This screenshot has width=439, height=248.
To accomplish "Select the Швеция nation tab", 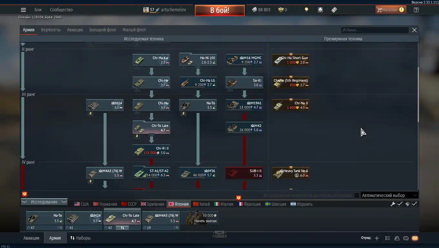I will tap(276, 204).
